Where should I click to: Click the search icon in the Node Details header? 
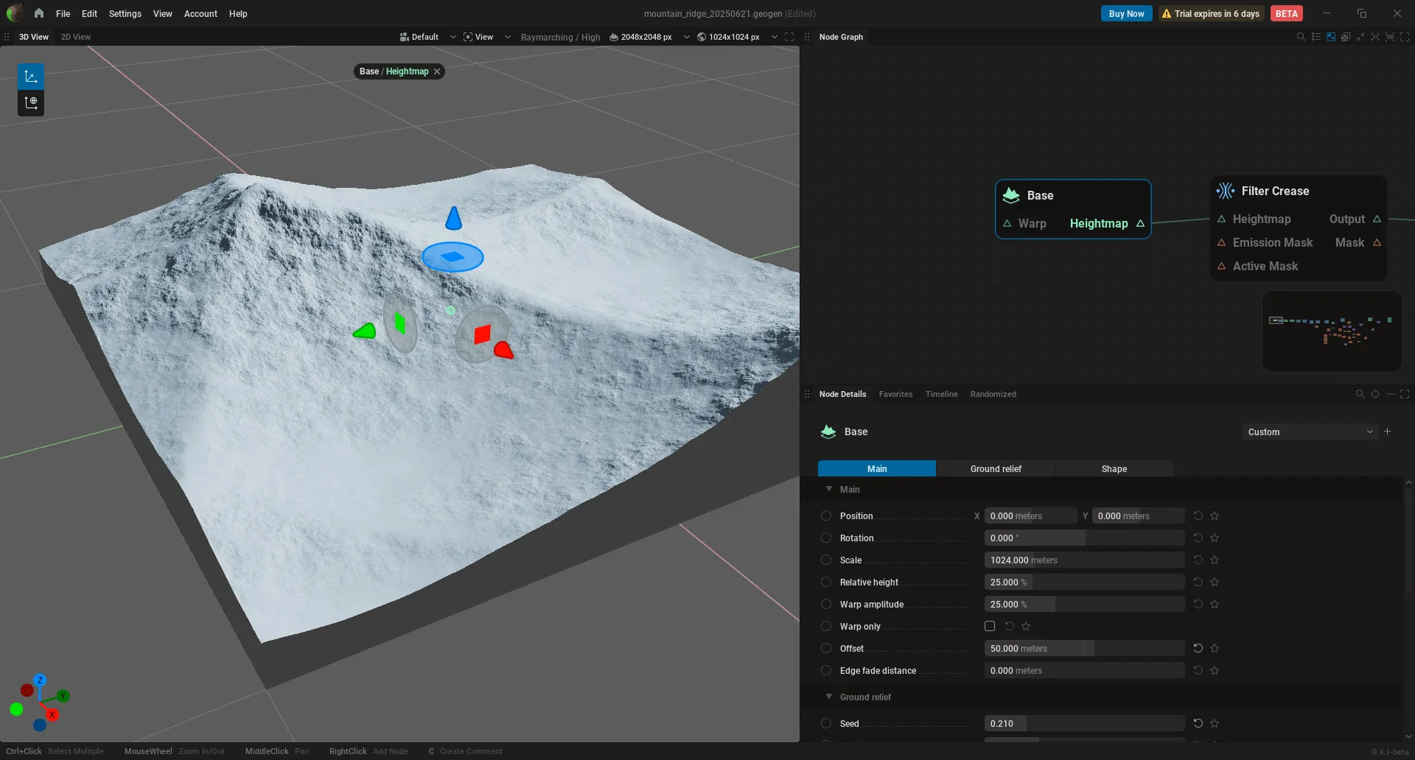[1360, 394]
